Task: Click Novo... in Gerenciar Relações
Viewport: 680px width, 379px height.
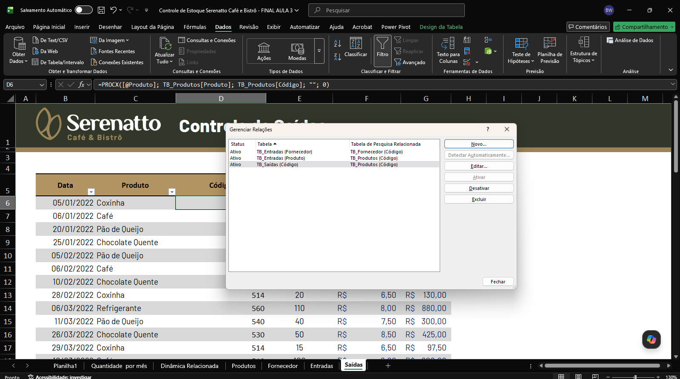Action: (x=479, y=144)
